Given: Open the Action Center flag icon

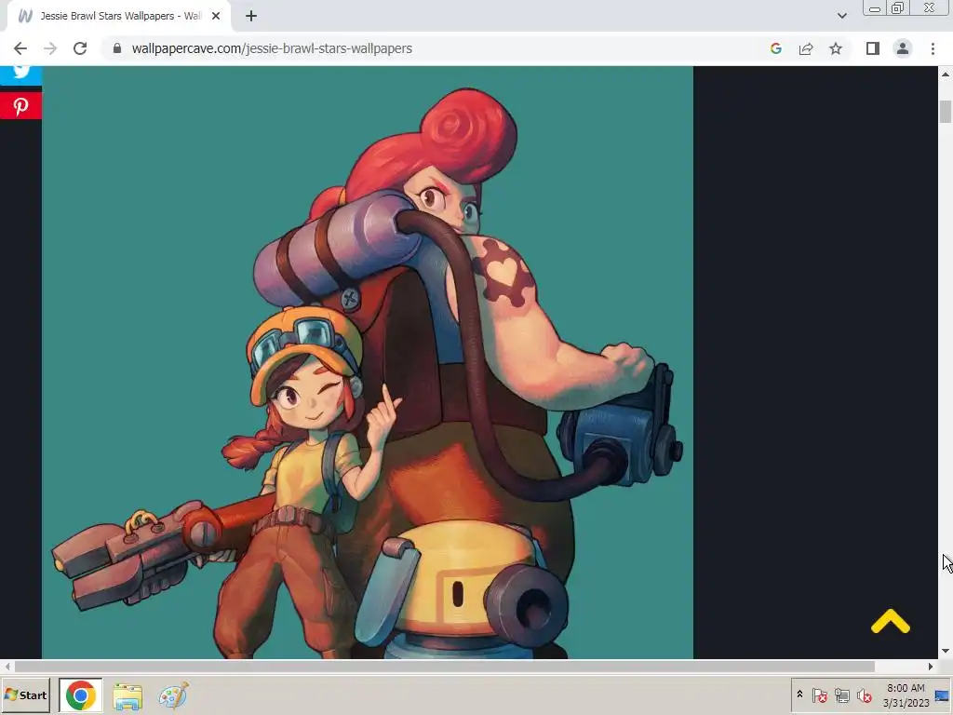Looking at the screenshot, I should point(819,695).
